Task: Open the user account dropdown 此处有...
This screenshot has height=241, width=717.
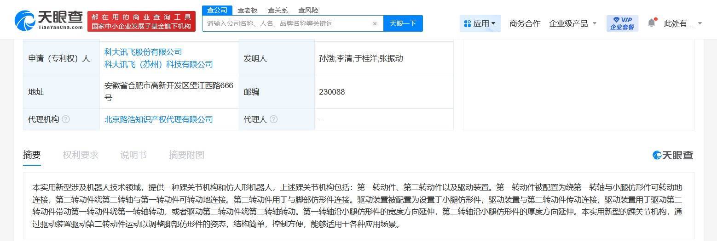Action: click(682, 23)
